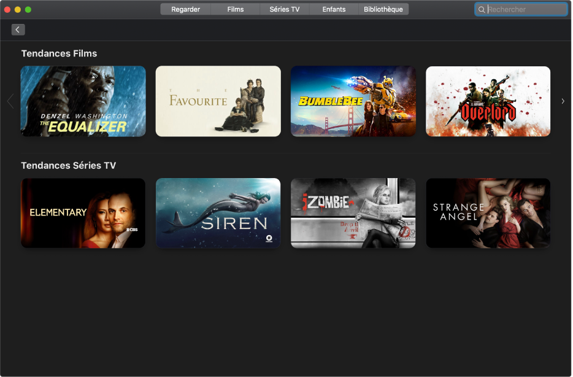The height and width of the screenshot is (377, 573).
Task: Choose the Overlord movie thumbnail
Action: point(488,101)
